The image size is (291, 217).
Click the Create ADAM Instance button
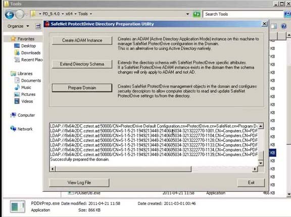[82, 40]
